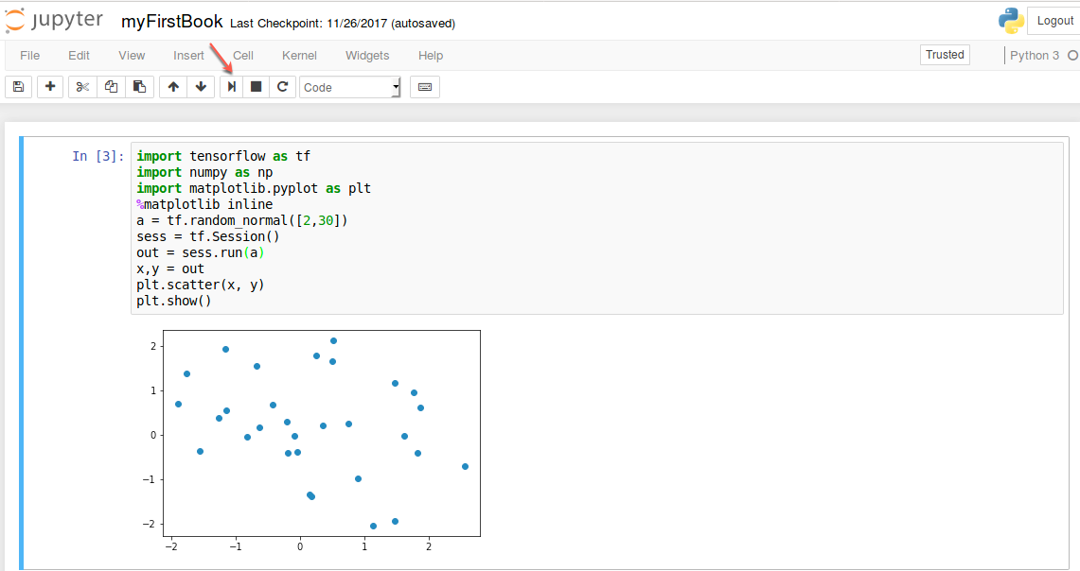
Task: Click the Jupyter logo to open dashboard
Action: point(54,19)
